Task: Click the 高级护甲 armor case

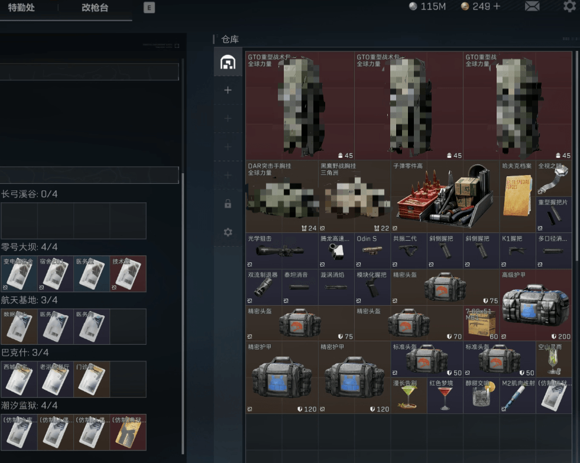Action: tap(536, 305)
